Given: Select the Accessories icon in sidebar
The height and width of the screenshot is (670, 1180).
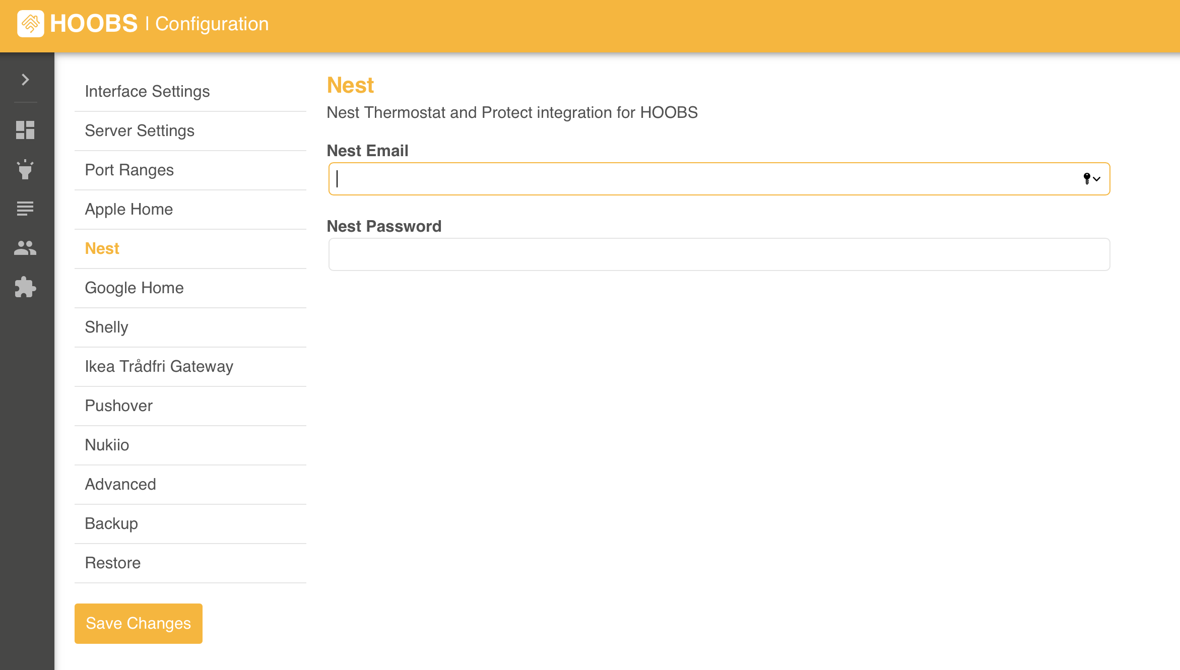Looking at the screenshot, I should (25, 170).
